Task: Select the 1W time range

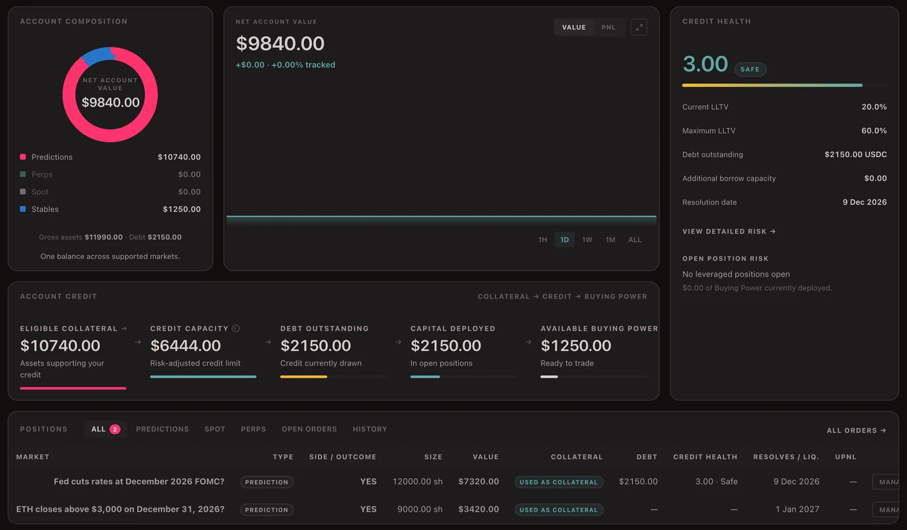Action: pyautogui.click(x=587, y=240)
